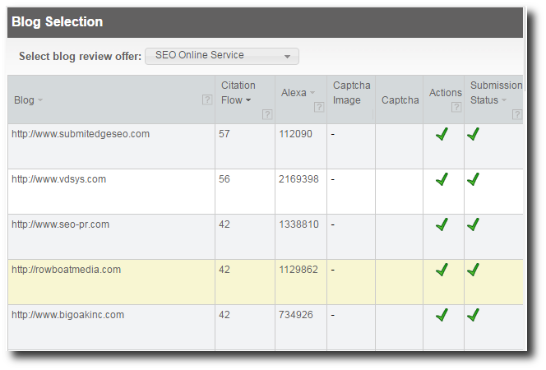Open http://www.bigoakinc.com blog link

tap(68, 315)
